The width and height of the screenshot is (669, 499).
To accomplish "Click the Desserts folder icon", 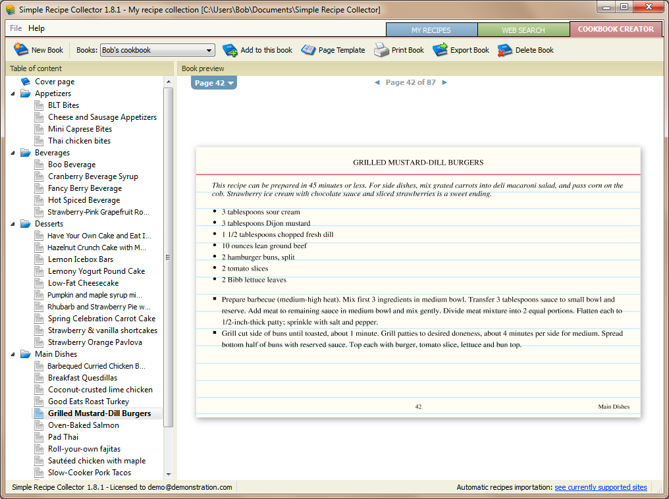I will 26,223.
